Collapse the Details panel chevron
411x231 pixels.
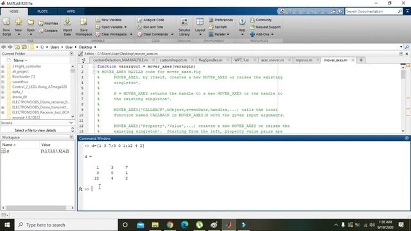[x=71, y=123]
